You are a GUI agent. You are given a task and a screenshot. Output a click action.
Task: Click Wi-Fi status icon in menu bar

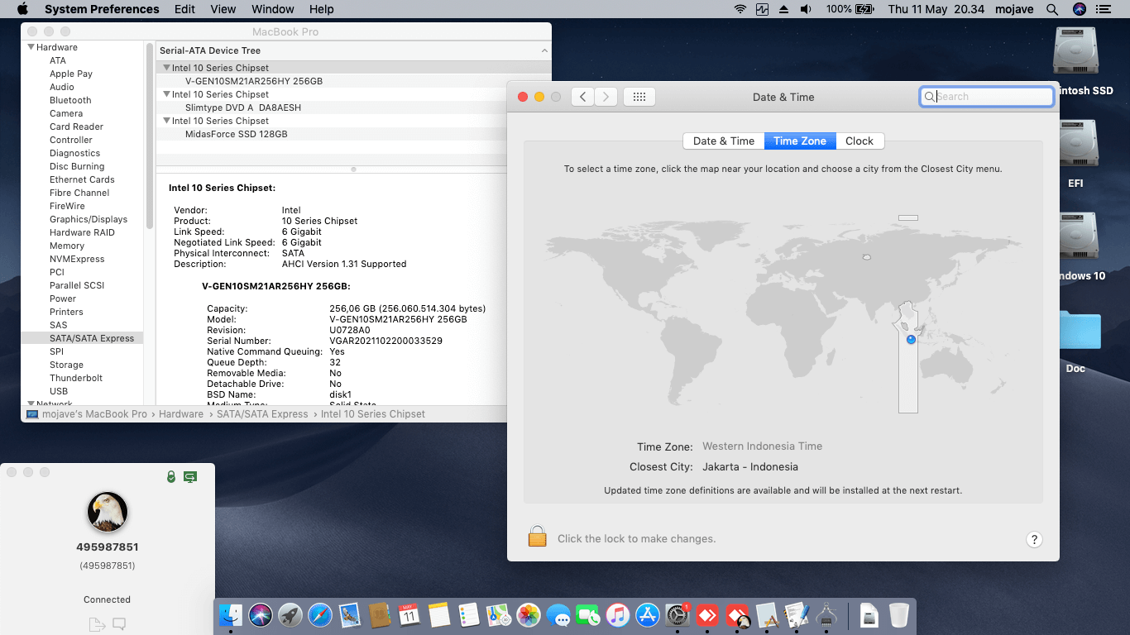coord(740,9)
